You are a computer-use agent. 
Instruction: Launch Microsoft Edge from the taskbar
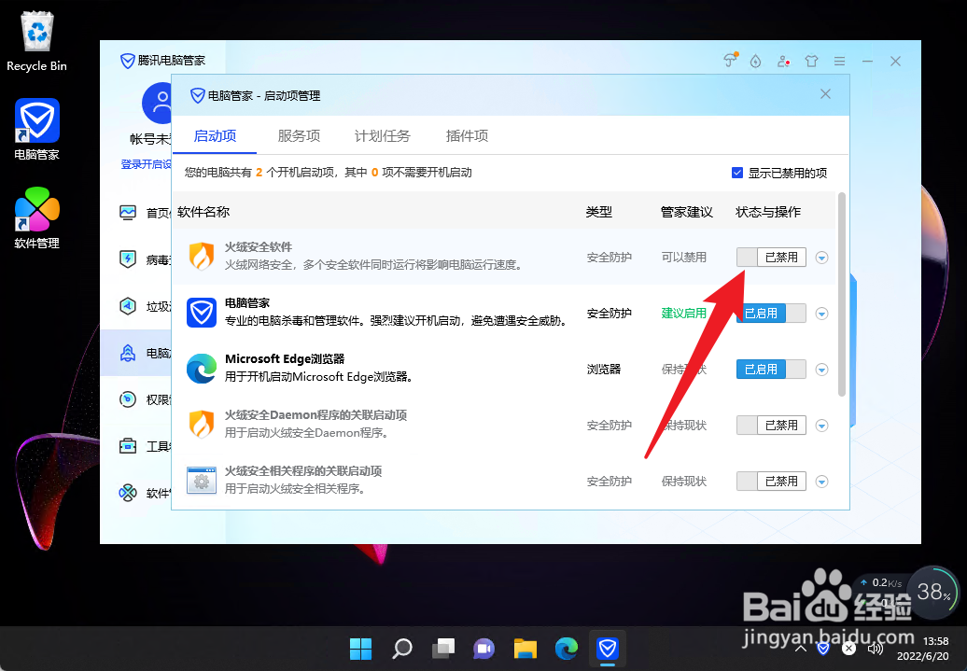click(x=567, y=649)
